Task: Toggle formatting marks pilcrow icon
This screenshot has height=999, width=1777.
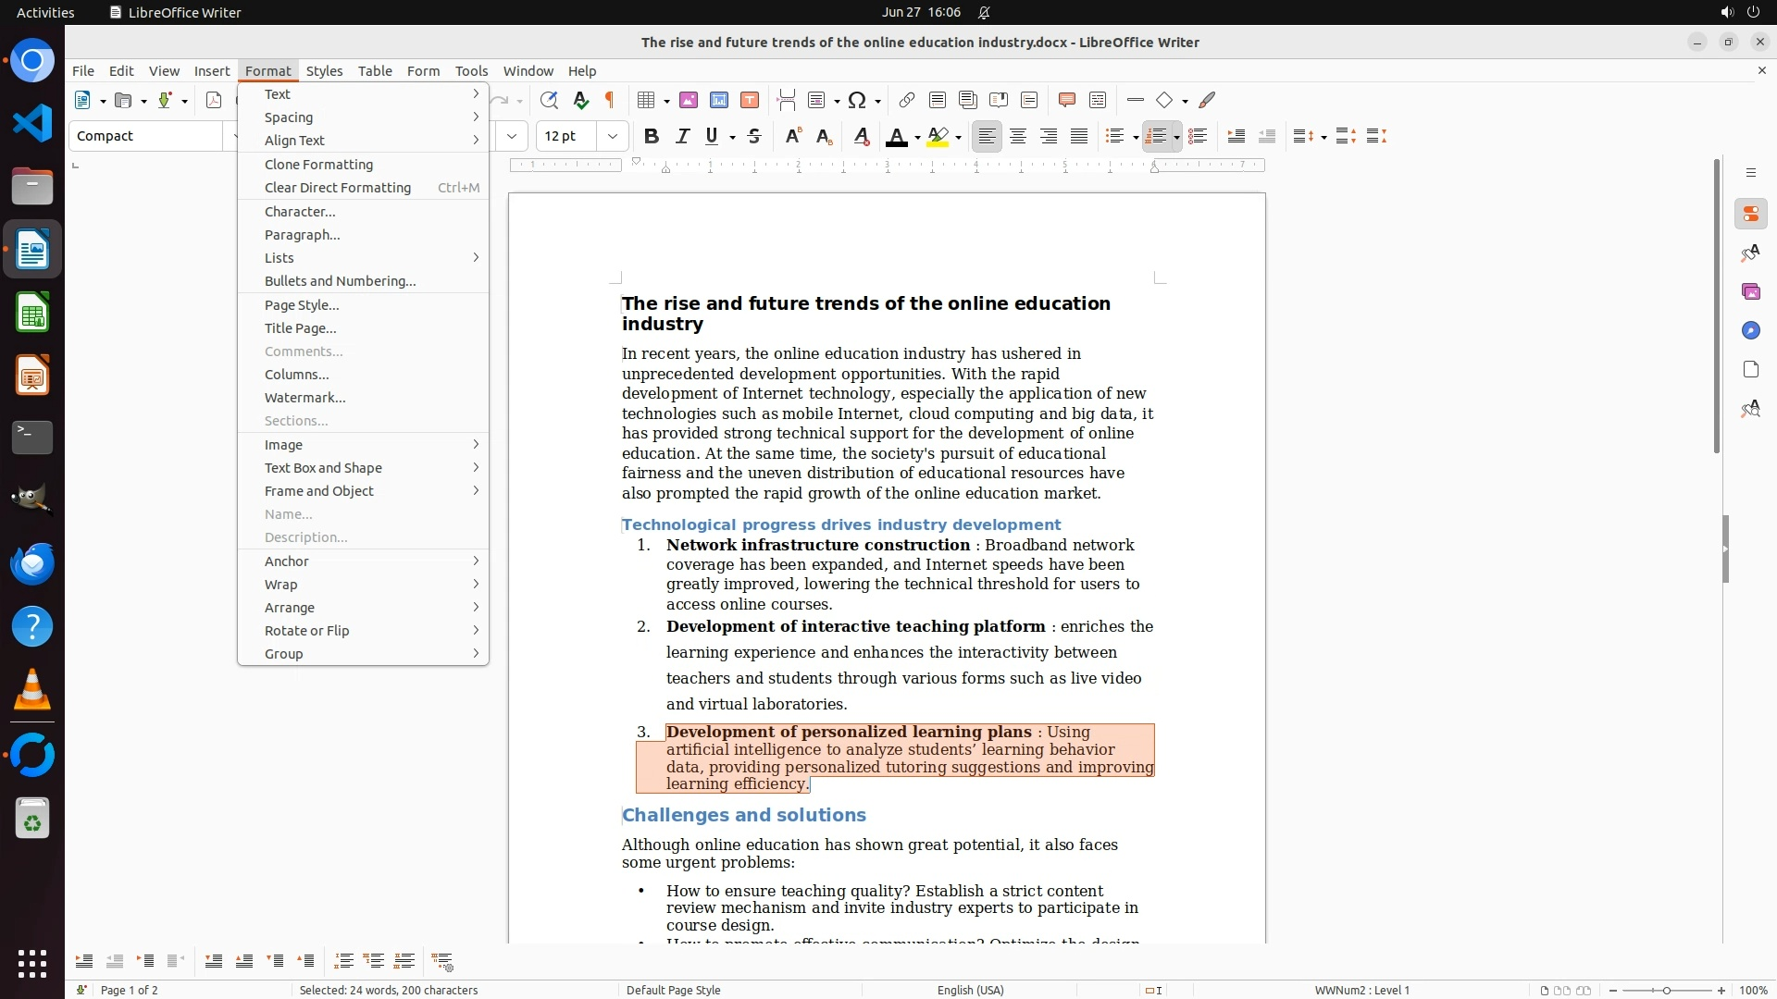Action: pyautogui.click(x=610, y=100)
